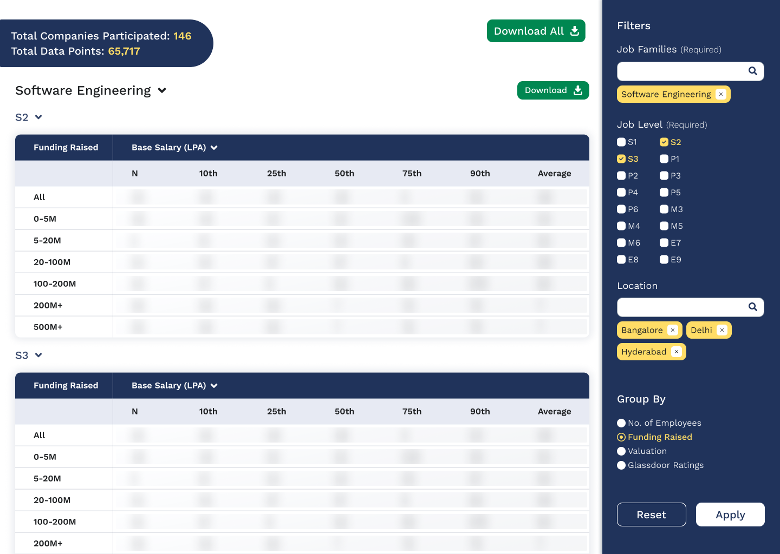This screenshot has width=780, height=554.
Task: Click the Reset filters button
Action: coord(651,515)
